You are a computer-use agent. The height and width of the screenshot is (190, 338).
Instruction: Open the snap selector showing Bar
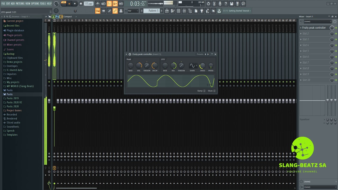point(133,11)
